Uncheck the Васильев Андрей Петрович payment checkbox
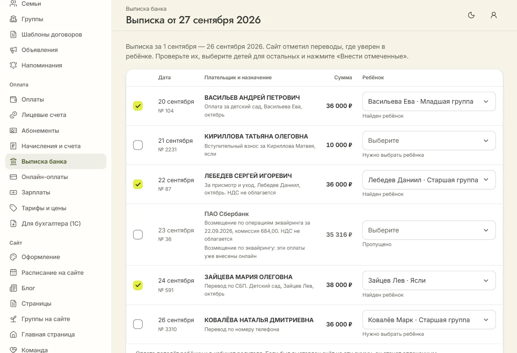 [138, 106]
